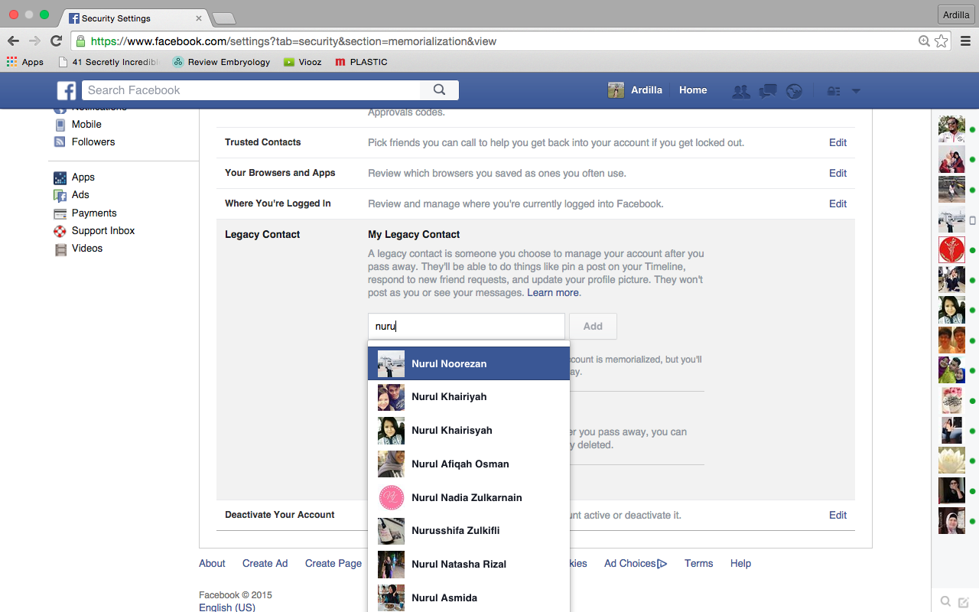Open the friend requests icon
This screenshot has width=979, height=612.
(x=740, y=91)
